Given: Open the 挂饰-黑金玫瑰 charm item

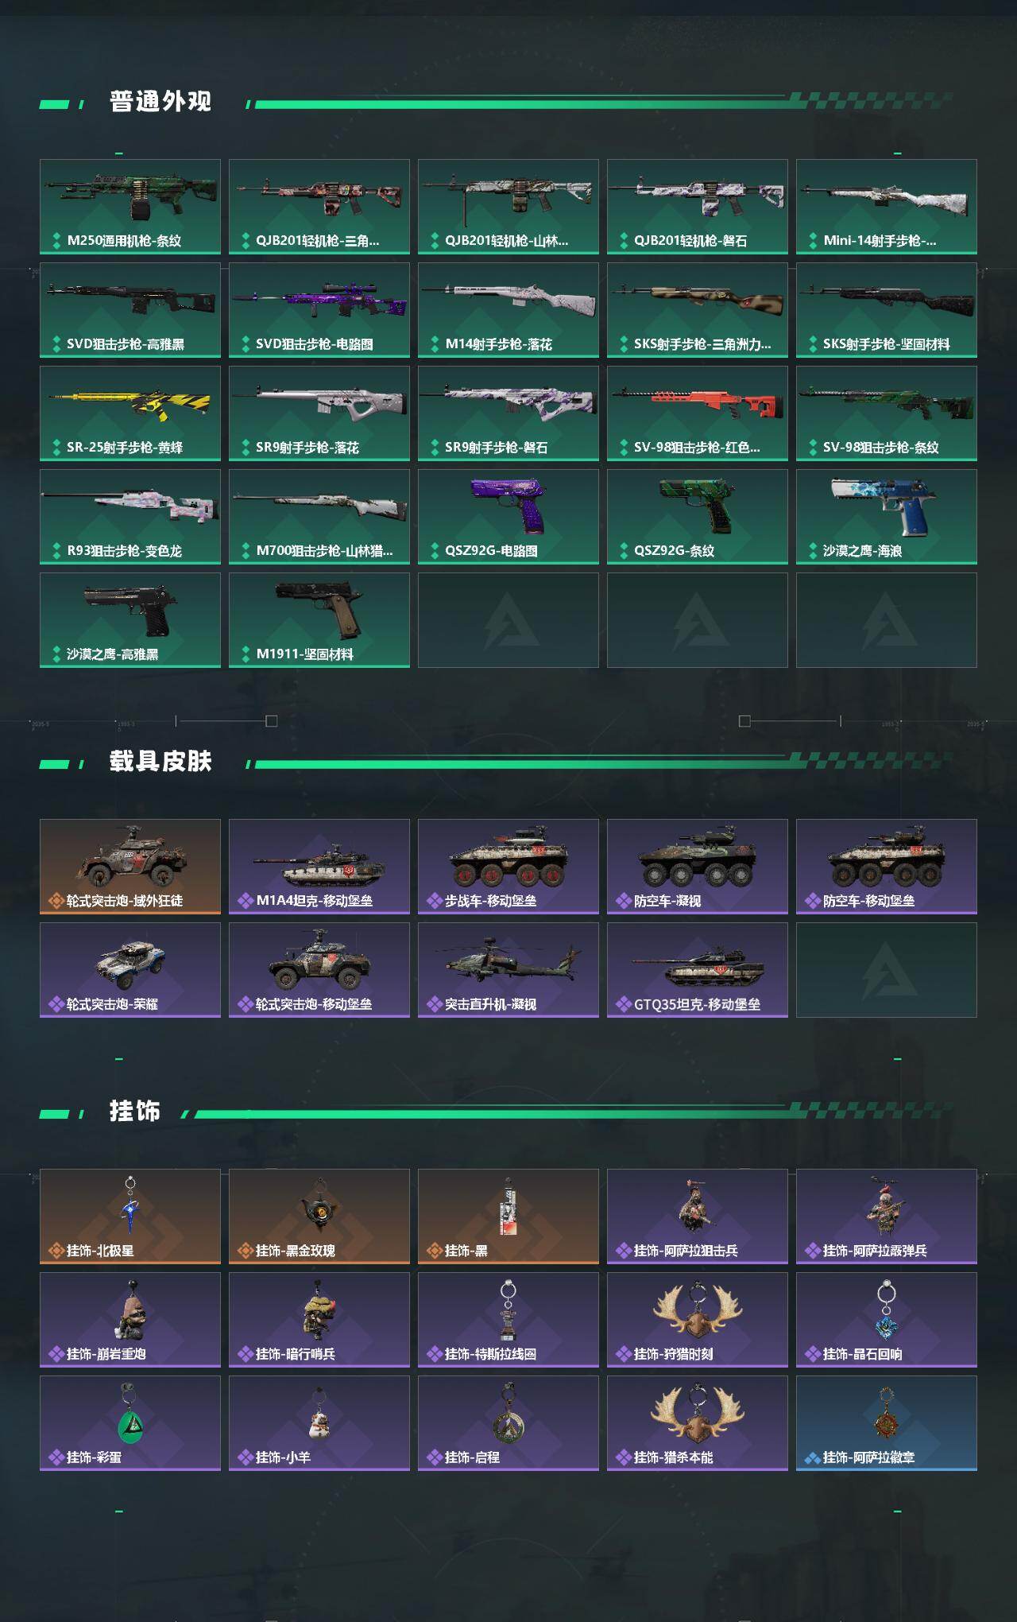Looking at the screenshot, I should coord(319,1216).
